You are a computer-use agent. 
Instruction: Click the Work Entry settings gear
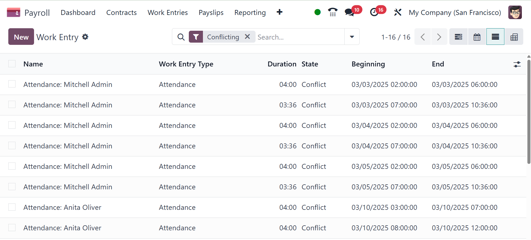click(85, 37)
